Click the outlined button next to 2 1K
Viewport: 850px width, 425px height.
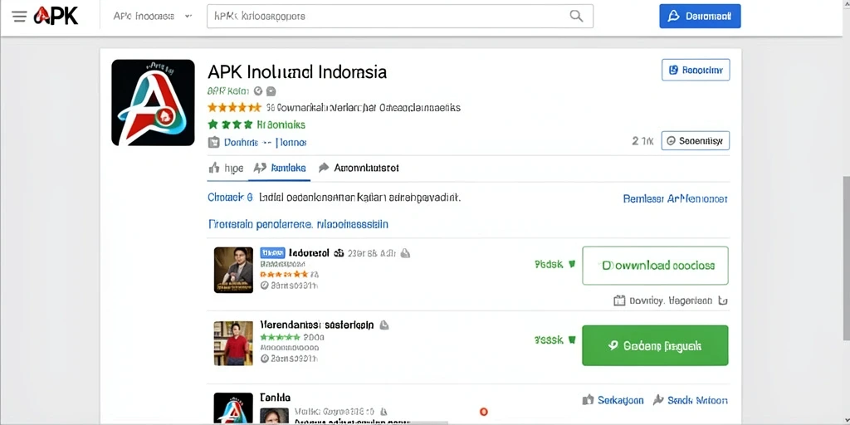tap(696, 140)
